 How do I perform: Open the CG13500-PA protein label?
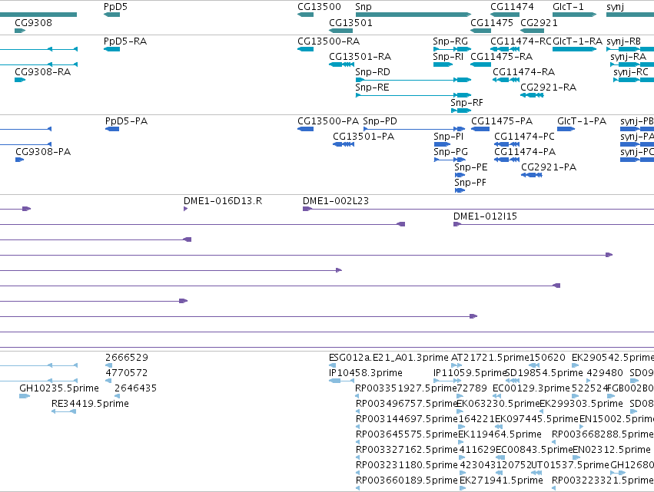(x=328, y=121)
